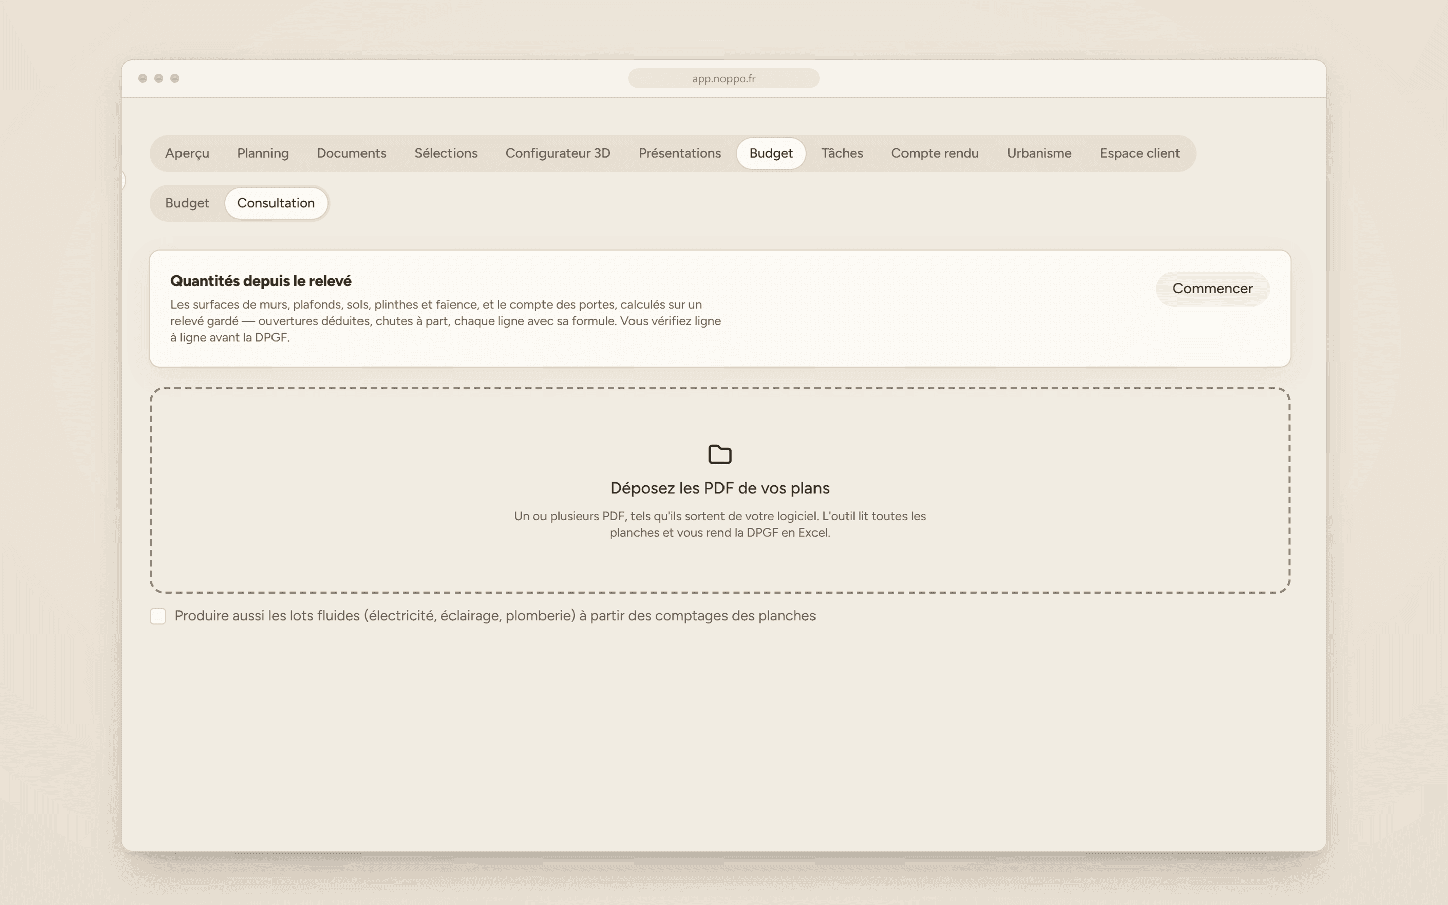This screenshot has height=905, width=1448.
Task: Open the Urbanisme tab
Action: [x=1039, y=153]
